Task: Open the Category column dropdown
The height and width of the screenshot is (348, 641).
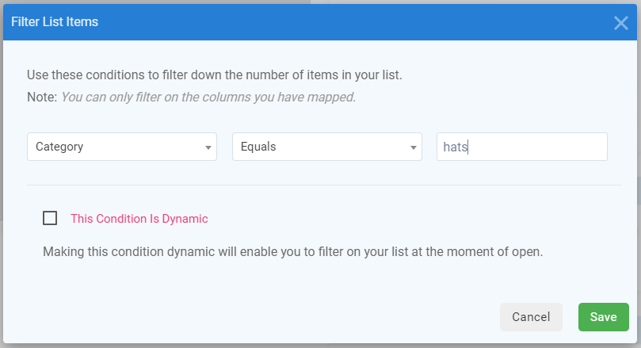Action: click(x=122, y=147)
